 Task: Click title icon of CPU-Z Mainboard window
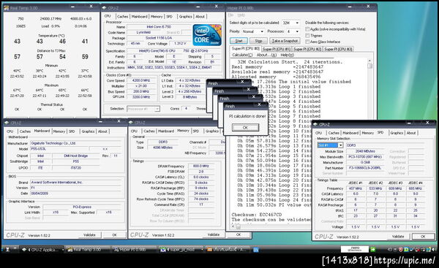click(x=7, y=123)
